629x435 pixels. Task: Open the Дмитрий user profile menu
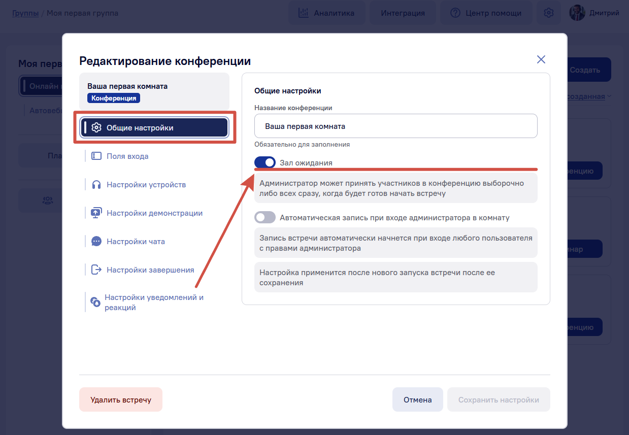[x=594, y=13]
